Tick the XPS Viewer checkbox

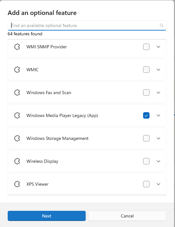pyautogui.click(x=146, y=184)
